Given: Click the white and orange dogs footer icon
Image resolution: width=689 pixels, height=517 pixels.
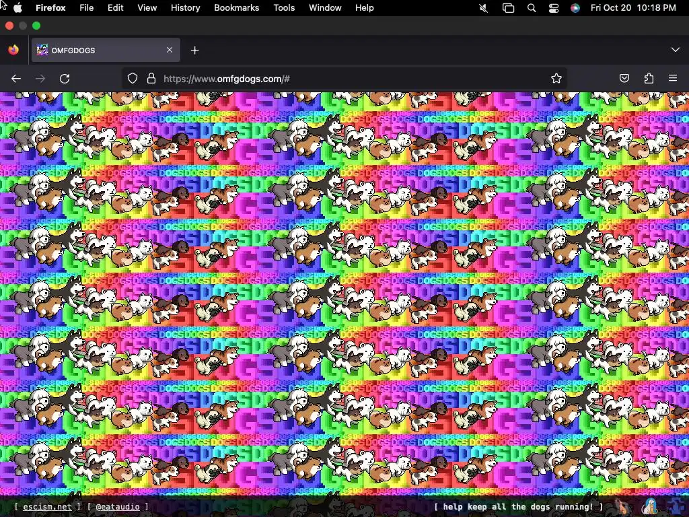Looking at the screenshot, I should [x=650, y=506].
